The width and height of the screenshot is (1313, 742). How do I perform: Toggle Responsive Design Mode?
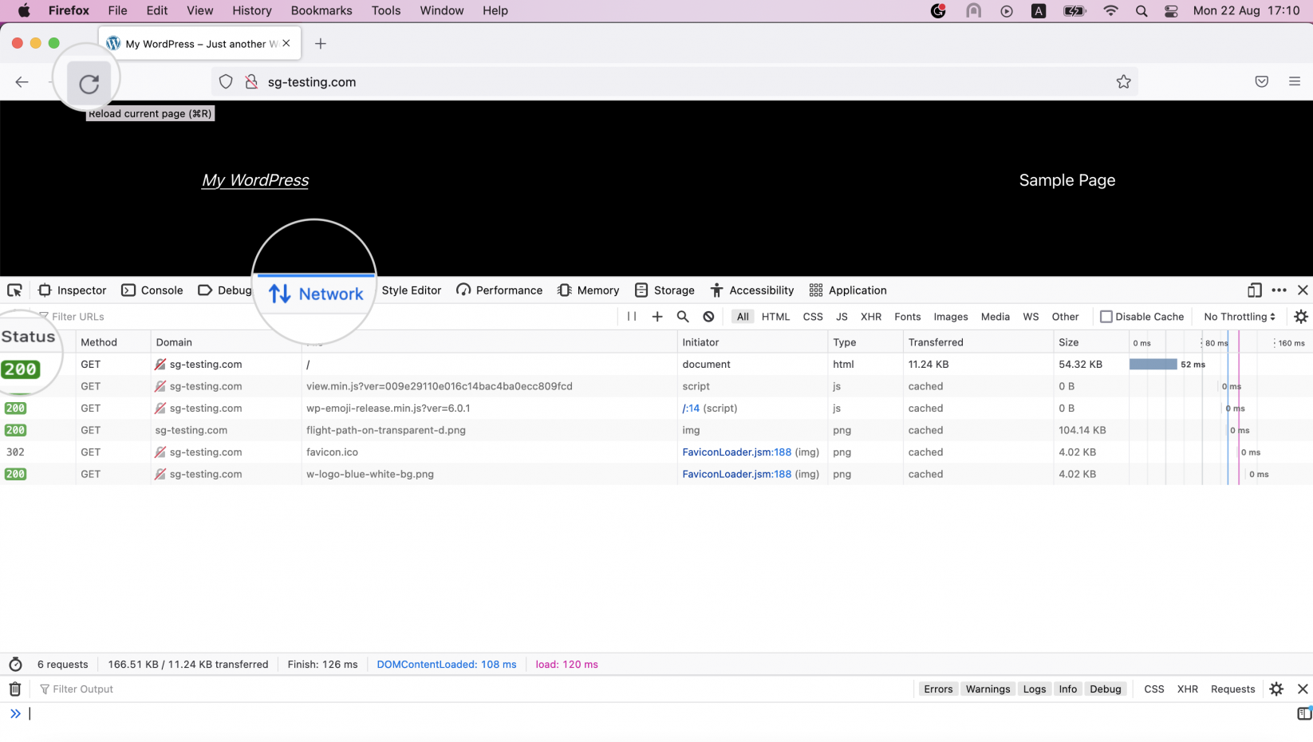(1255, 290)
